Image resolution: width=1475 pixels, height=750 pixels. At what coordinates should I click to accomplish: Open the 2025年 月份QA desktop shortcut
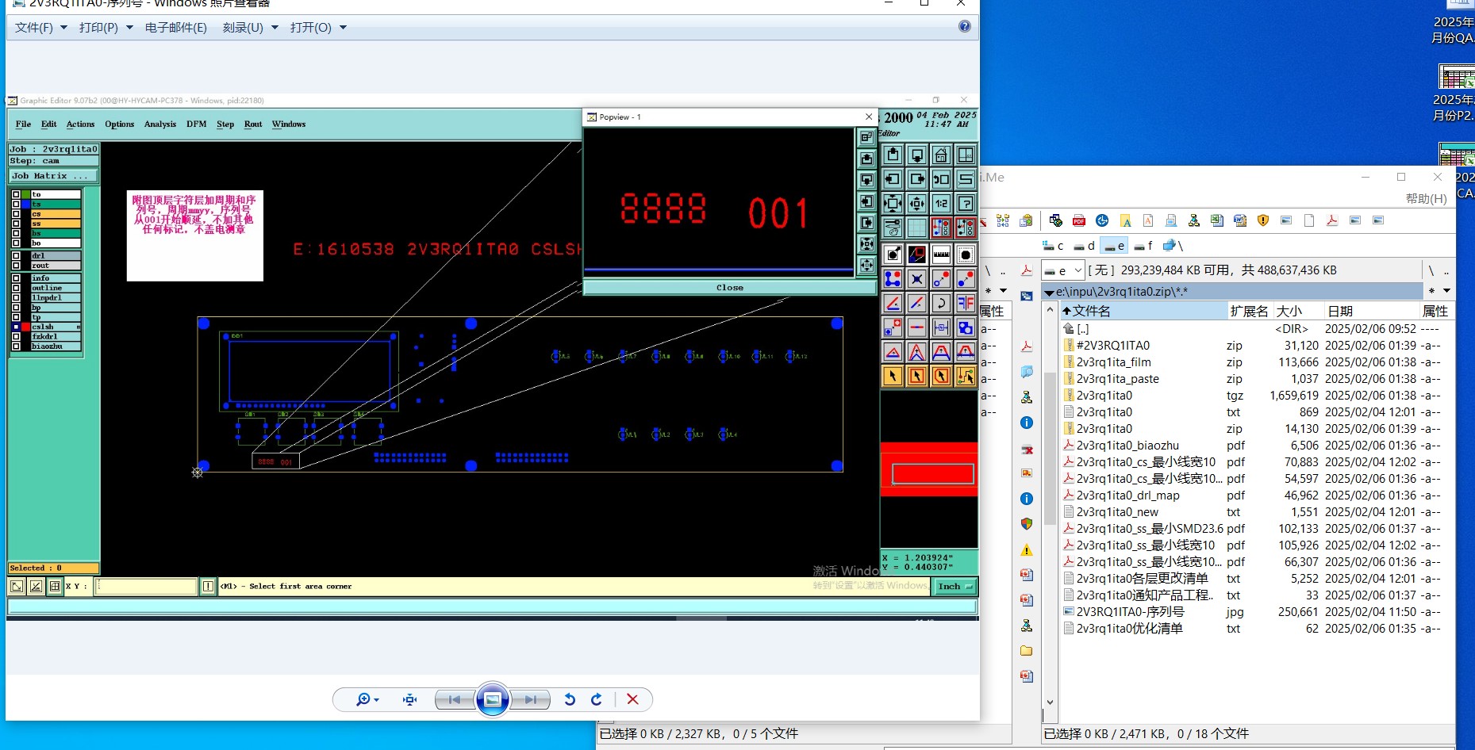(1454, 24)
